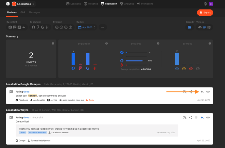Show help for By mood chart
This screenshot has width=225, height=148.
pos(210,43)
